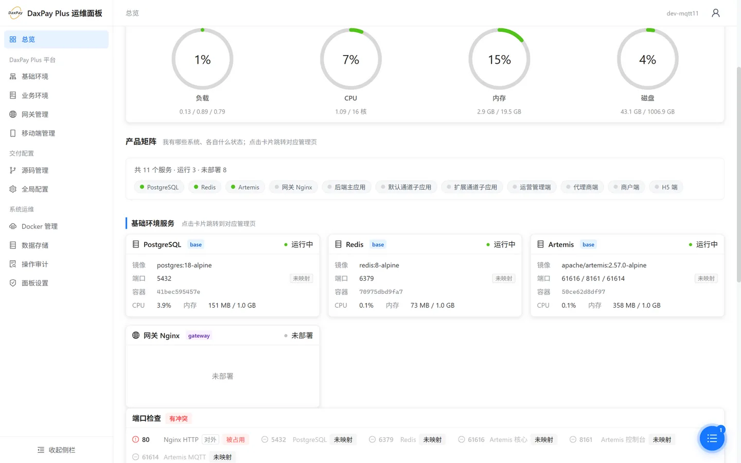Click the 未映射 tag on Redis card

(504, 278)
